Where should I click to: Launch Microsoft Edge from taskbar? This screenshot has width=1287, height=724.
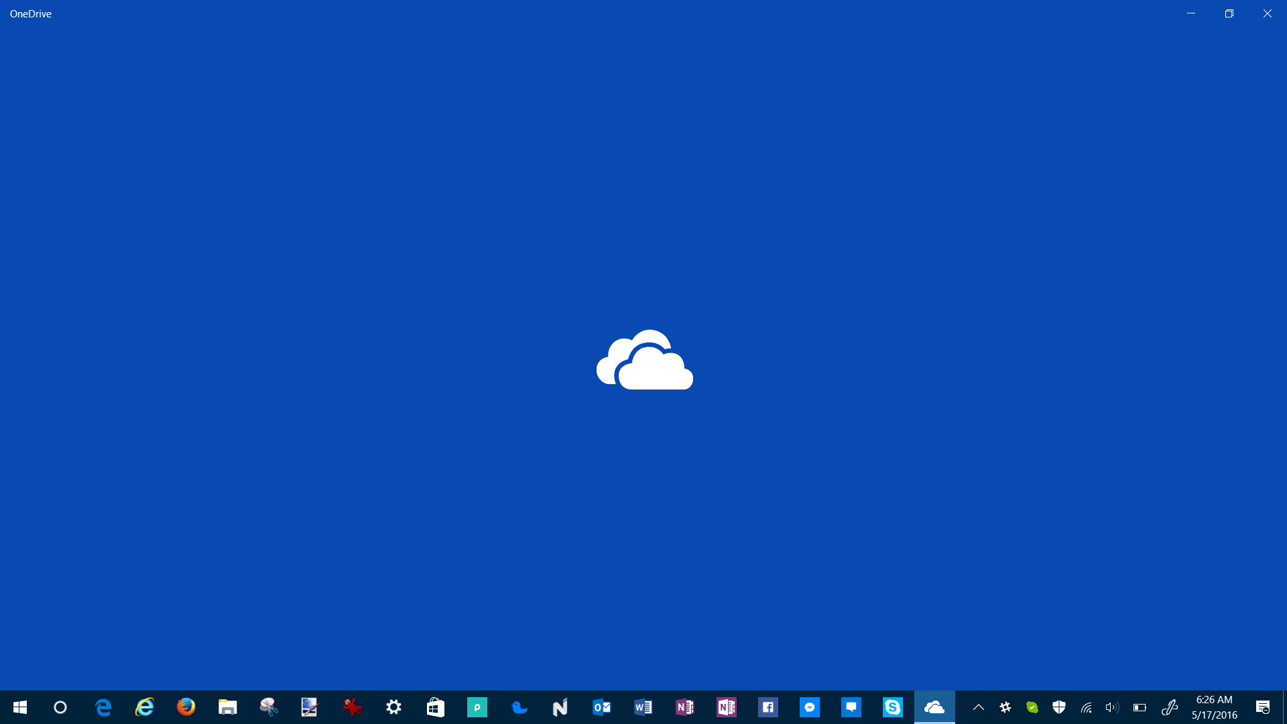pos(103,707)
